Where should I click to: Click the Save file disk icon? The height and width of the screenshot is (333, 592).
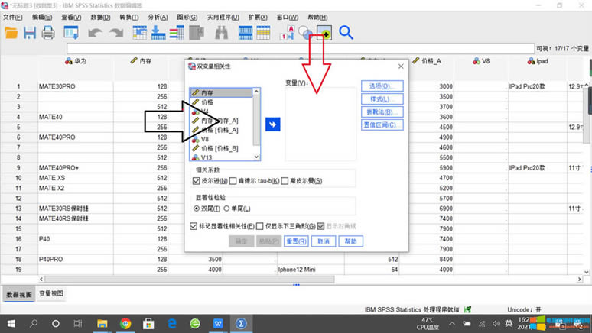click(30, 33)
